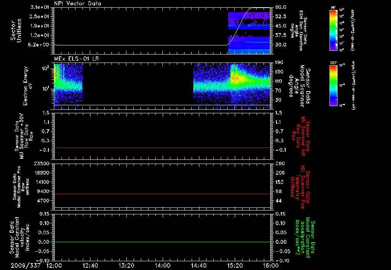
Task: Click the red line in MU Scanner +30V panel
Action: coord(162,148)
